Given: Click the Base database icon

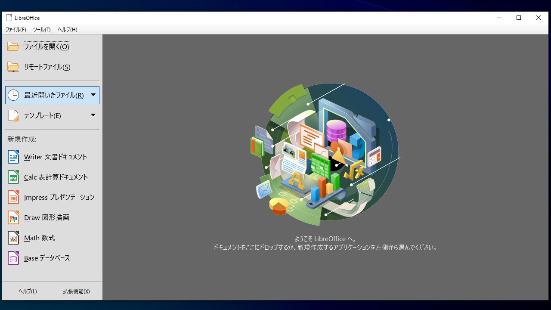Looking at the screenshot, I should [13, 258].
